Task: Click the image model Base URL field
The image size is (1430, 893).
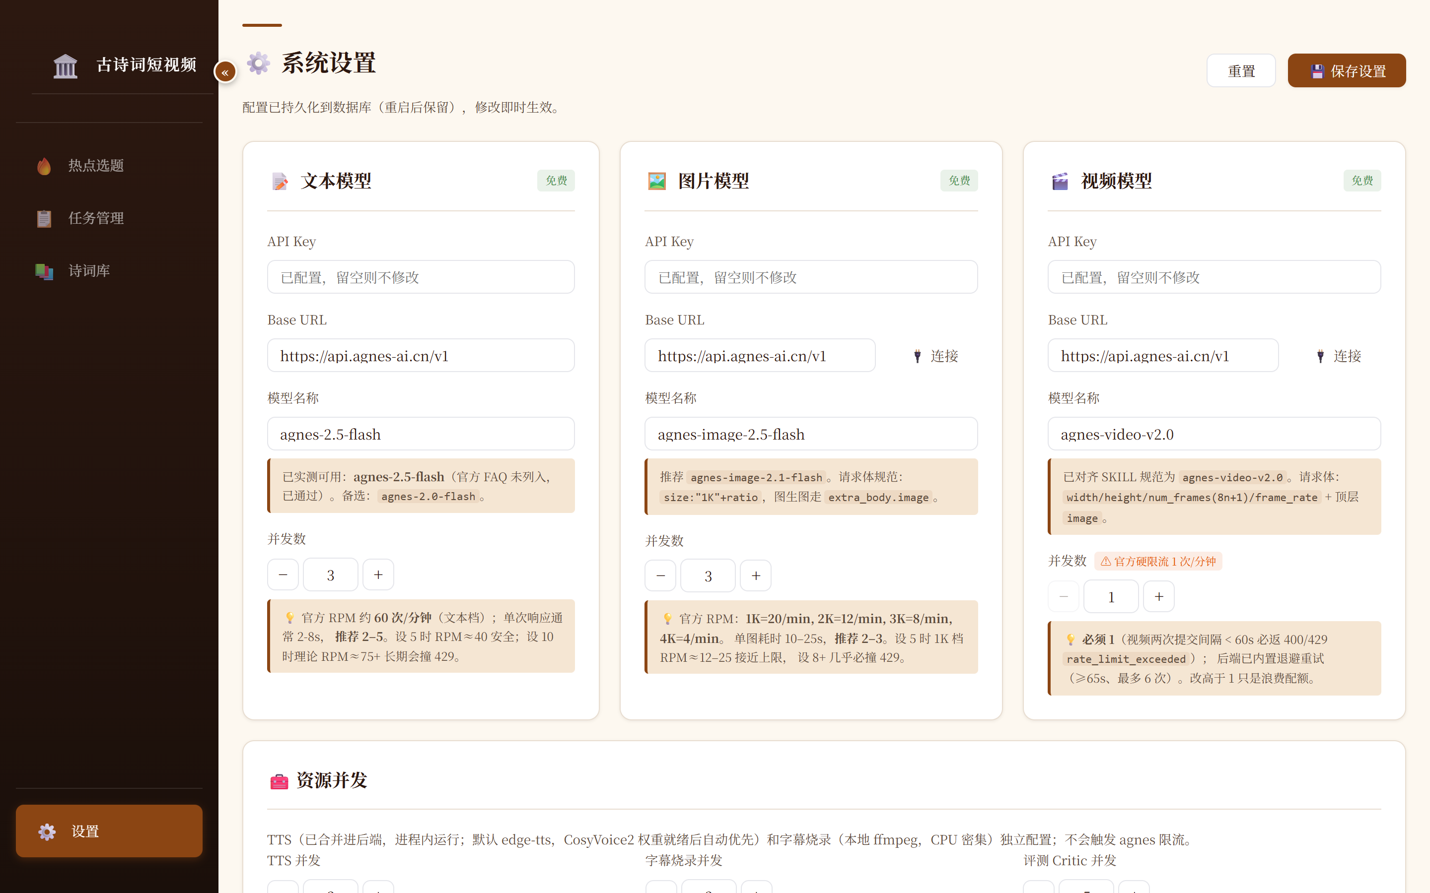Action: pos(760,356)
